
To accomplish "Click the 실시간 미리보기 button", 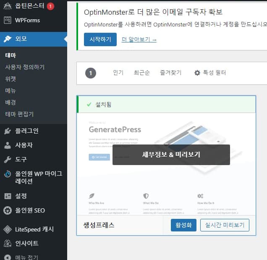I will 225,225.
